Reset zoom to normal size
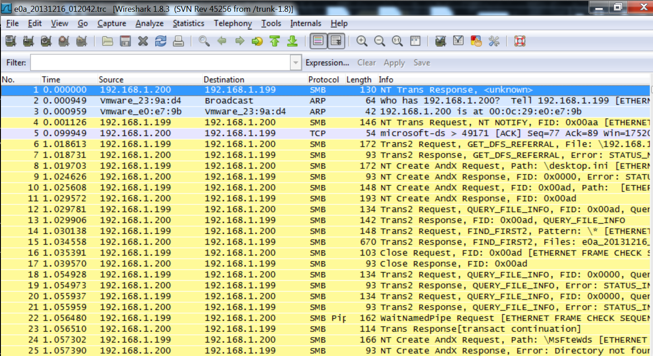This screenshot has width=653, height=356. [397, 41]
